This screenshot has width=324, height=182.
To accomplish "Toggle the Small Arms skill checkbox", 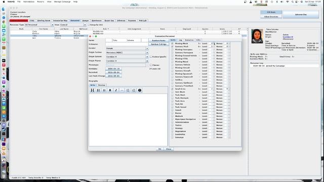I will (x=172, y=89).
